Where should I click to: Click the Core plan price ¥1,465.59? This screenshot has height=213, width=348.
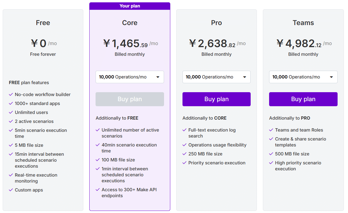tap(126, 43)
